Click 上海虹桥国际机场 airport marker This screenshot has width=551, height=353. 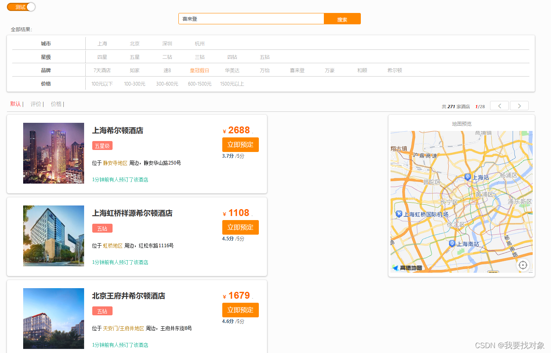pyautogui.click(x=399, y=214)
